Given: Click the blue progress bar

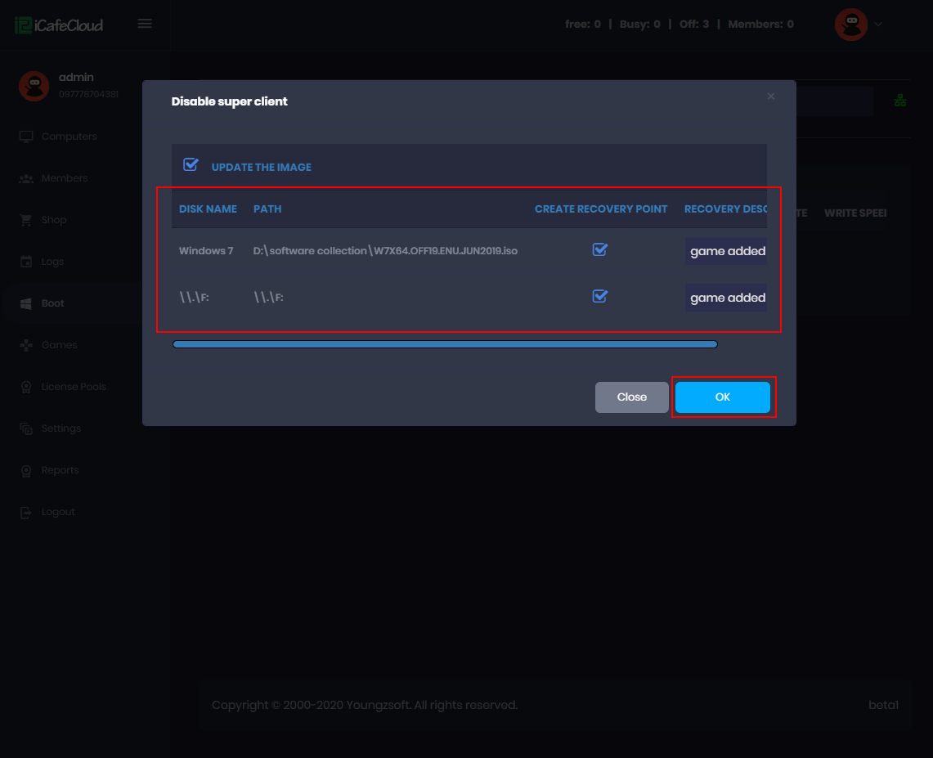Looking at the screenshot, I should tap(445, 344).
